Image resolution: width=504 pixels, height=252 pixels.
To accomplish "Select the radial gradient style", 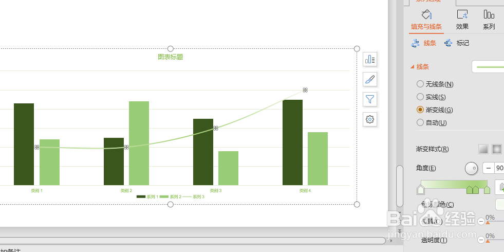I will point(497,149).
